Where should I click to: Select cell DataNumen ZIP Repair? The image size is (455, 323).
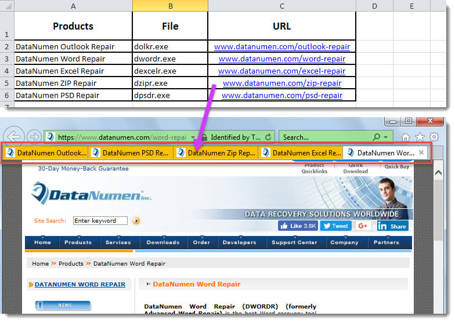pyautogui.click(x=73, y=84)
